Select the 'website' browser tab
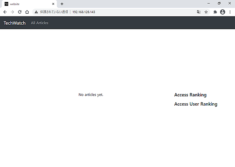 pyautogui.click(x=27, y=4)
